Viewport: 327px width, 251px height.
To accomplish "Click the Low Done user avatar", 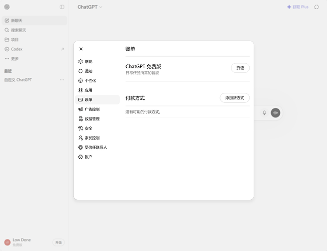I will pyautogui.click(x=8, y=242).
